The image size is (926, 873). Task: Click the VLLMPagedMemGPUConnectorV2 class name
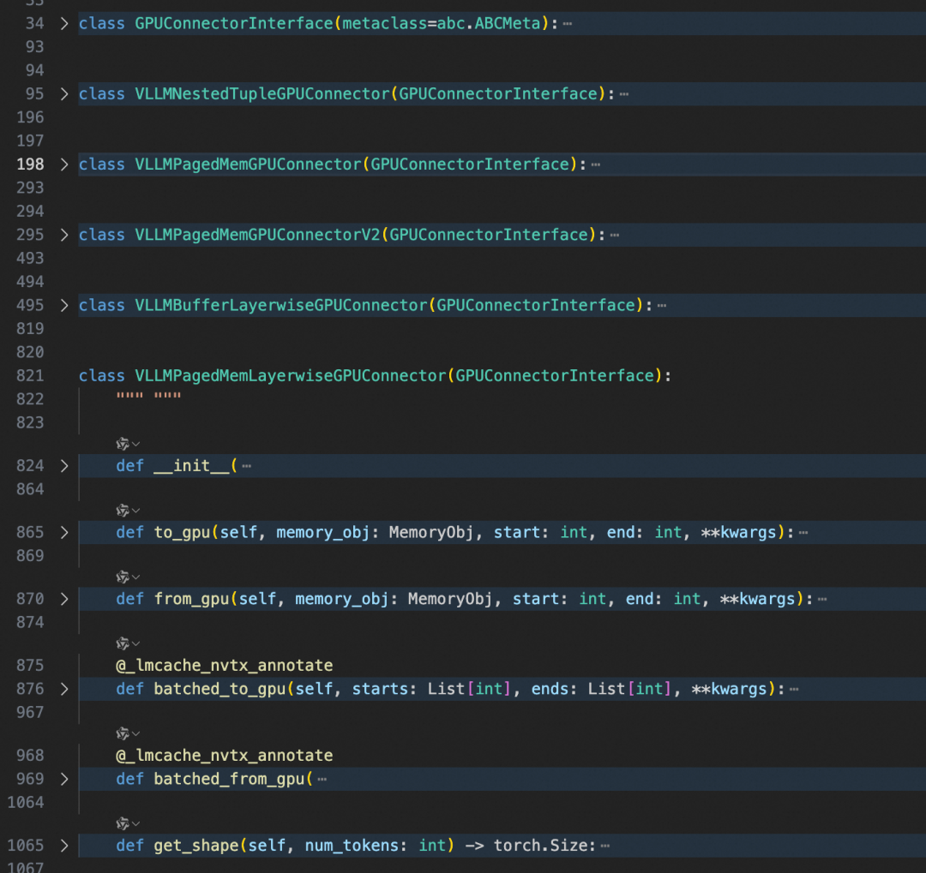pyautogui.click(x=257, y=235)
